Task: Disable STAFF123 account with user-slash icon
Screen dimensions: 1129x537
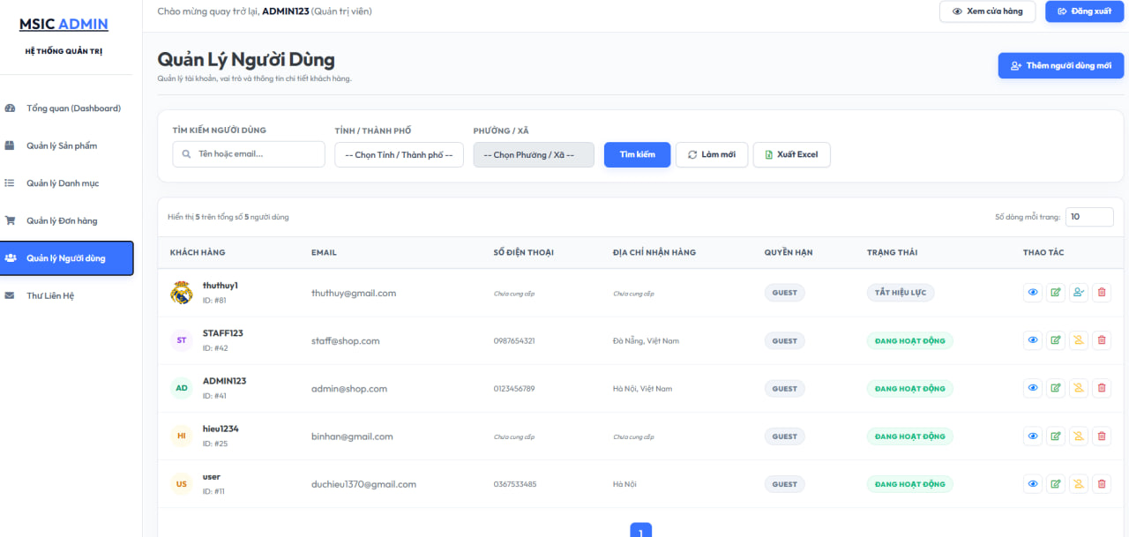Action: (1079, 340)
